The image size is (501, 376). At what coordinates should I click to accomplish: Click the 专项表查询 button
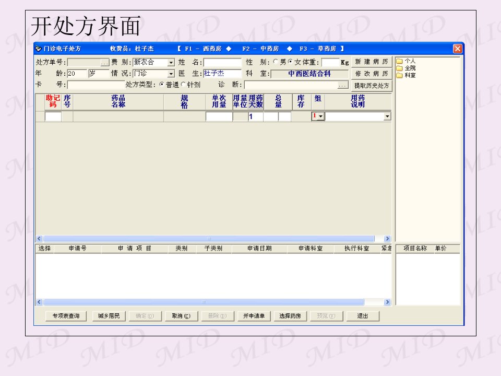pos(66,316)
